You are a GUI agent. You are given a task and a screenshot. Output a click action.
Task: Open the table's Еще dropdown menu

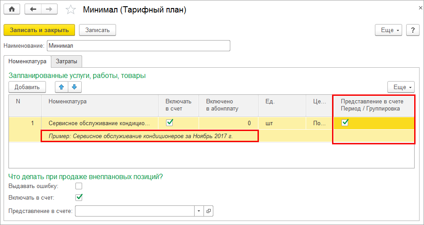(x=401, y=87)
